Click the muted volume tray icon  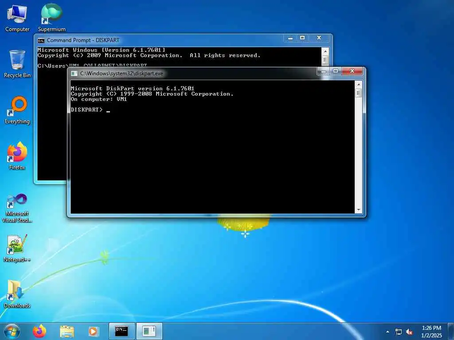click(409, 332)
